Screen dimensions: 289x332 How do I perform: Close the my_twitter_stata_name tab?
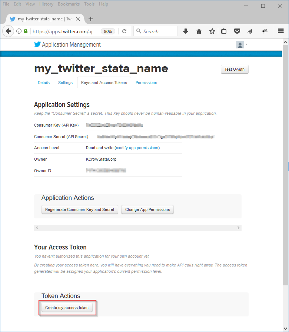point(78,19)
